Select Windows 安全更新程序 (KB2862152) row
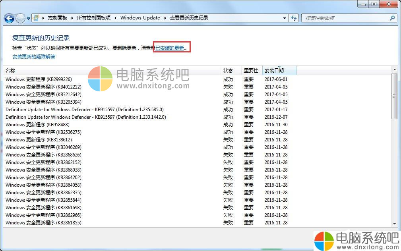Viewport: 401px width, 251px height. coord(197,162)
